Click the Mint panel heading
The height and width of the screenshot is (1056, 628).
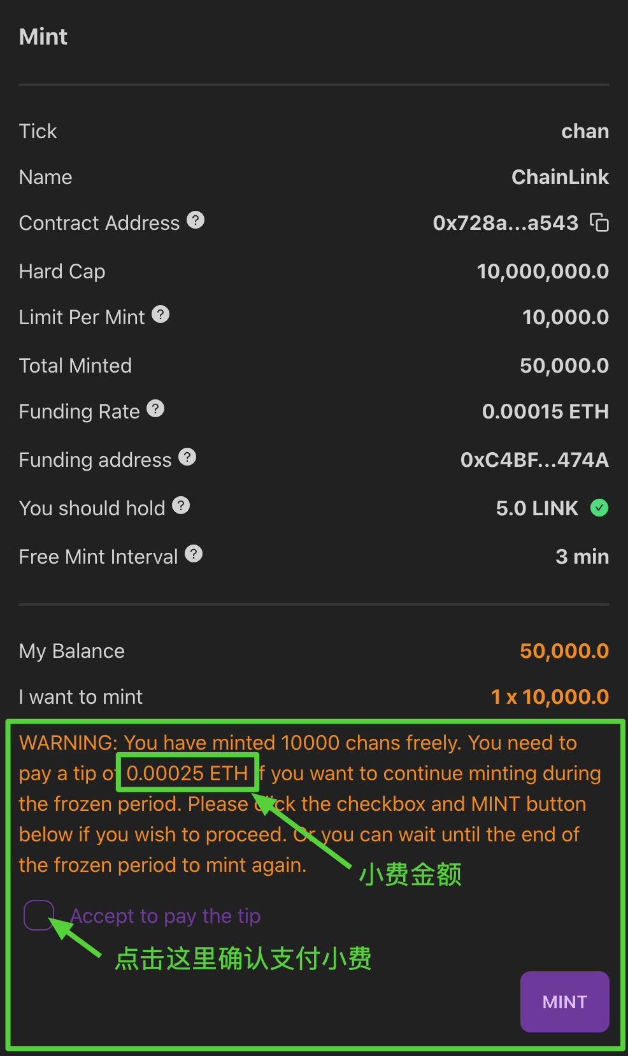(43, 37)
